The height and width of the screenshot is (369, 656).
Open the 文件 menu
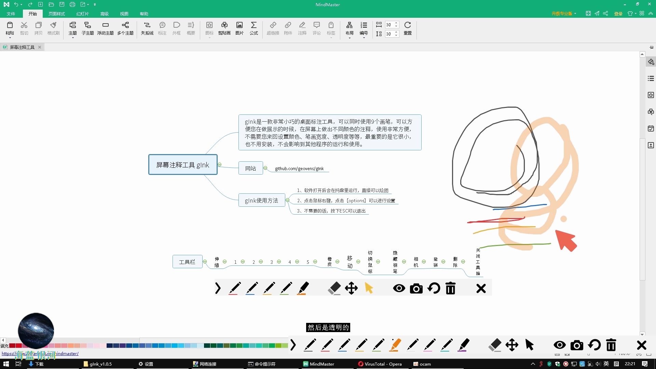point(11,14)
